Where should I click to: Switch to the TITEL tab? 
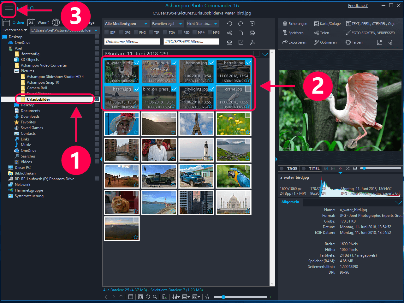(312, 169)
